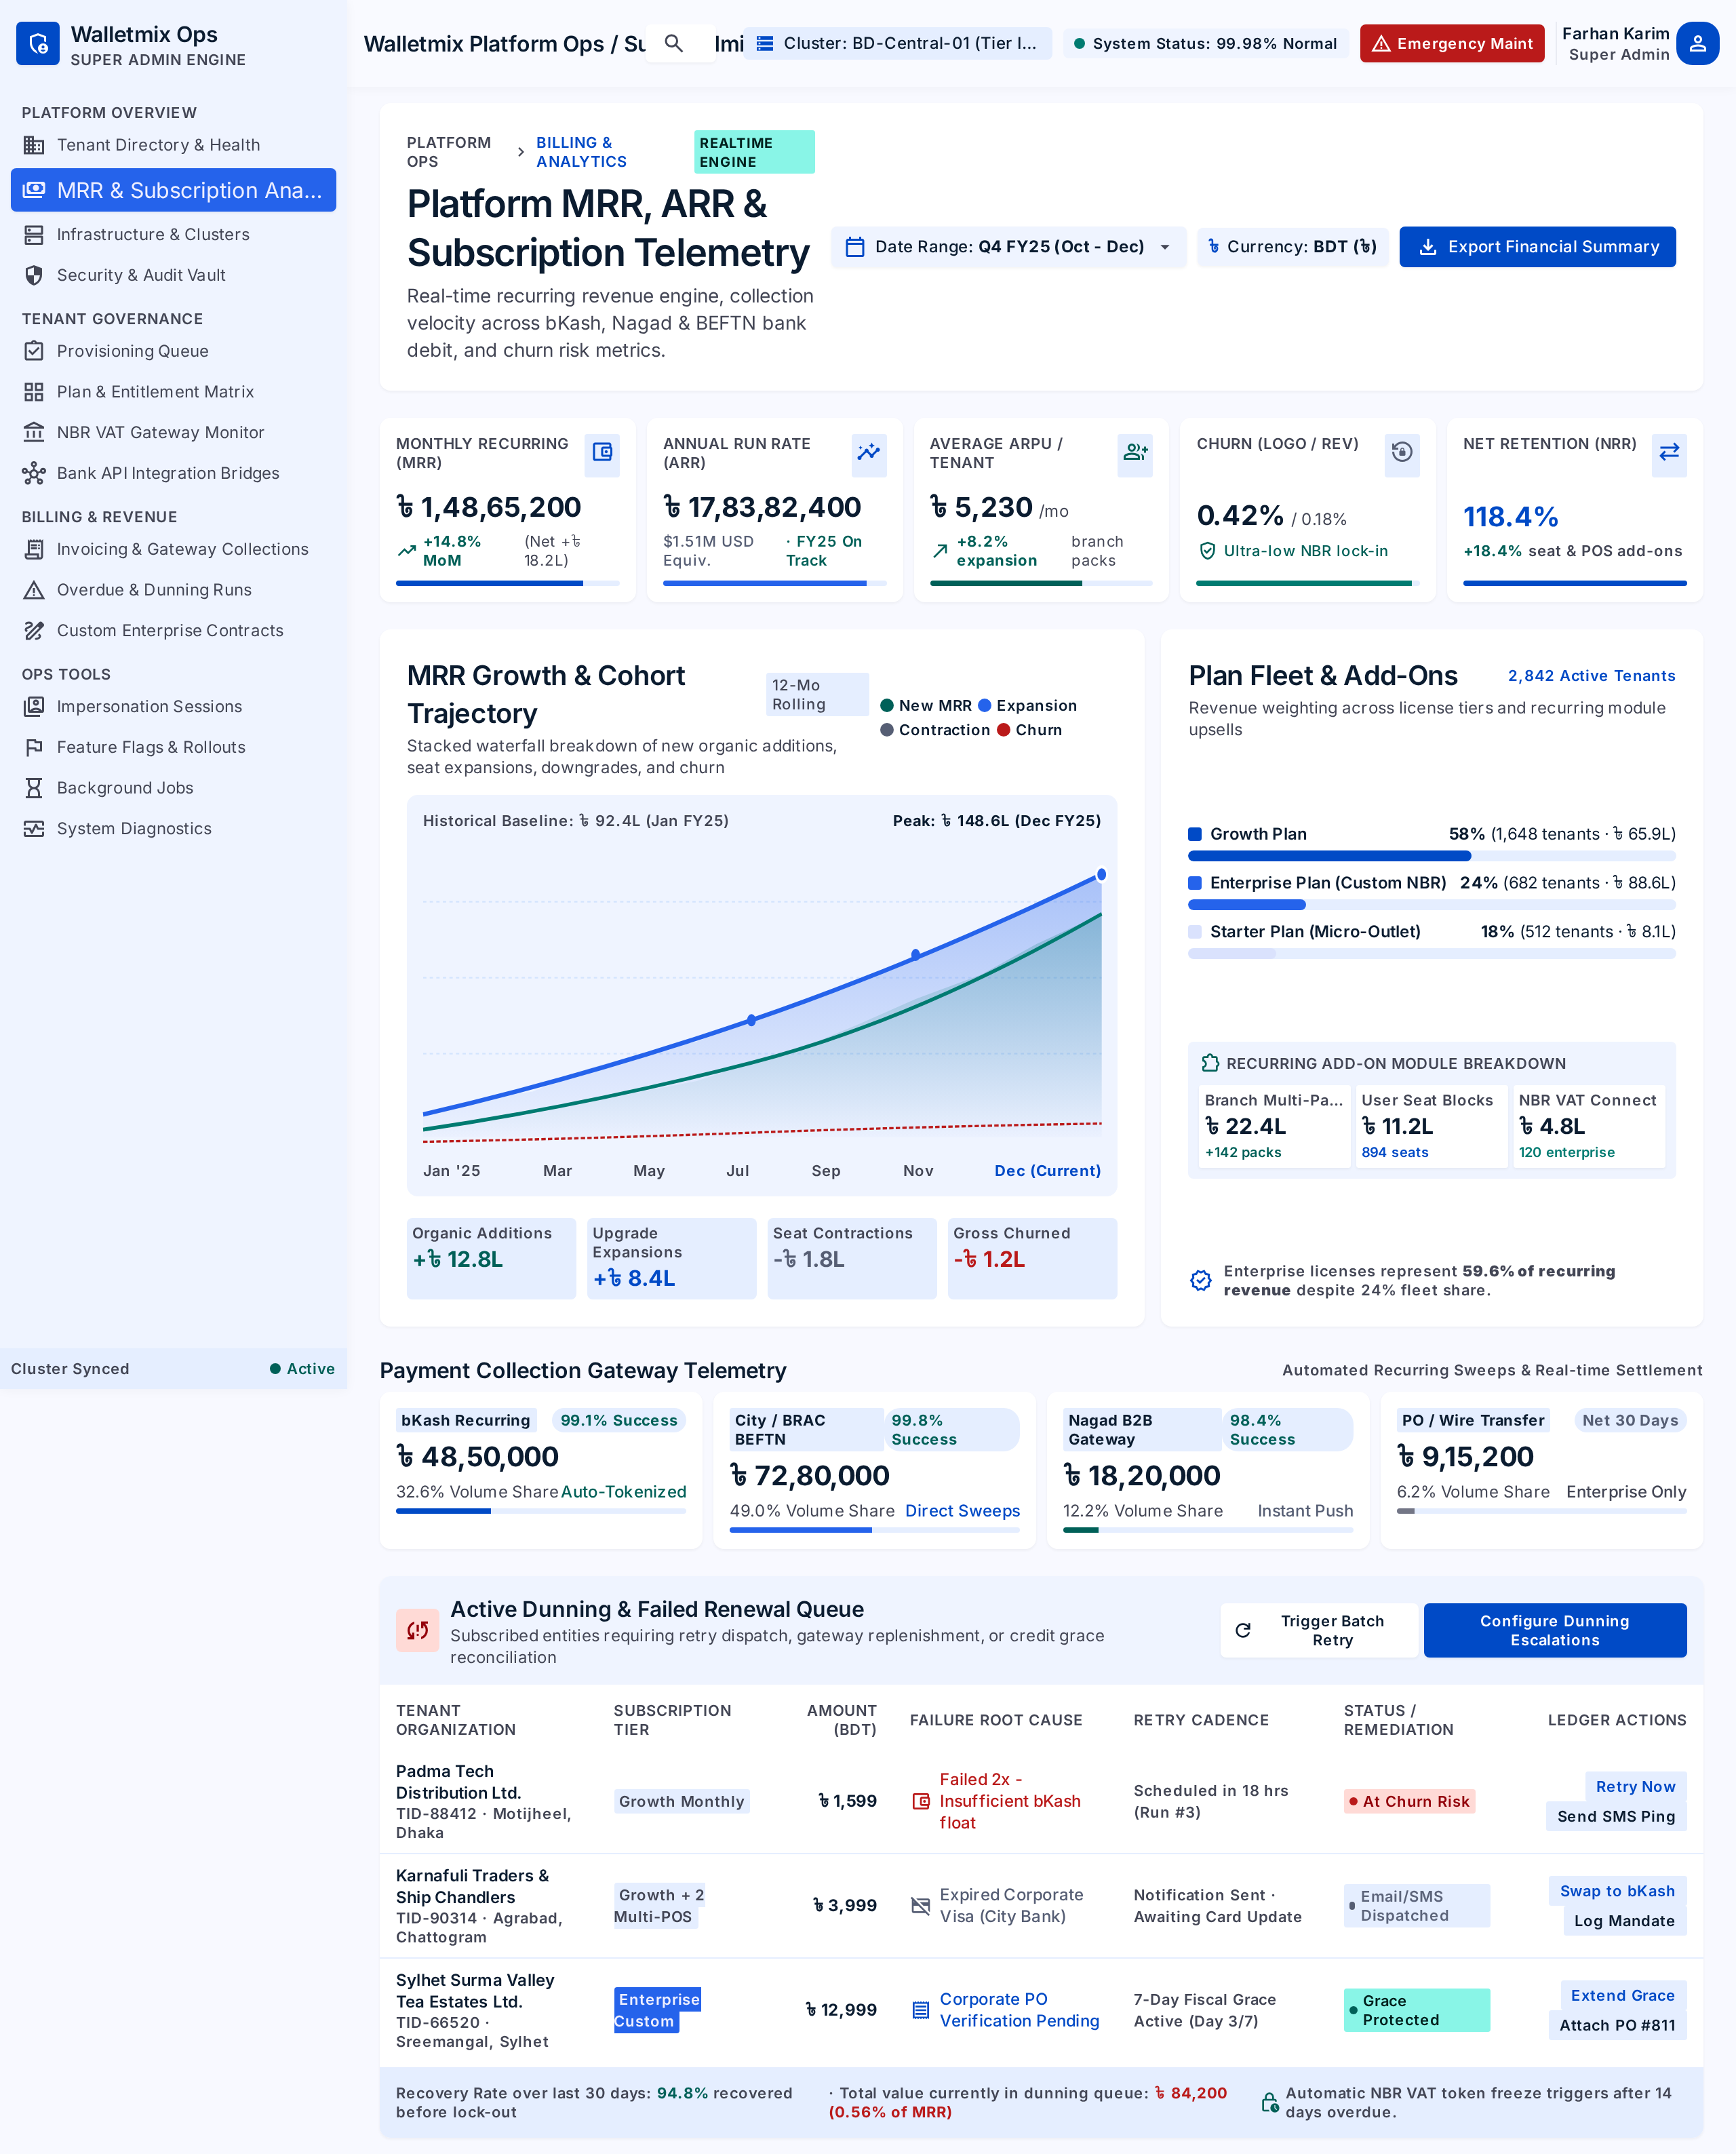1736x2154 pixels.
Task: Click the Bank API Integration Bridges hub icon
Action: [34, 473]
